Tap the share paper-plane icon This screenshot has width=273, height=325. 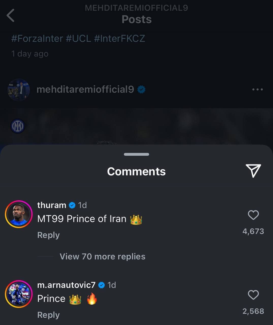(x=253, y=171)
